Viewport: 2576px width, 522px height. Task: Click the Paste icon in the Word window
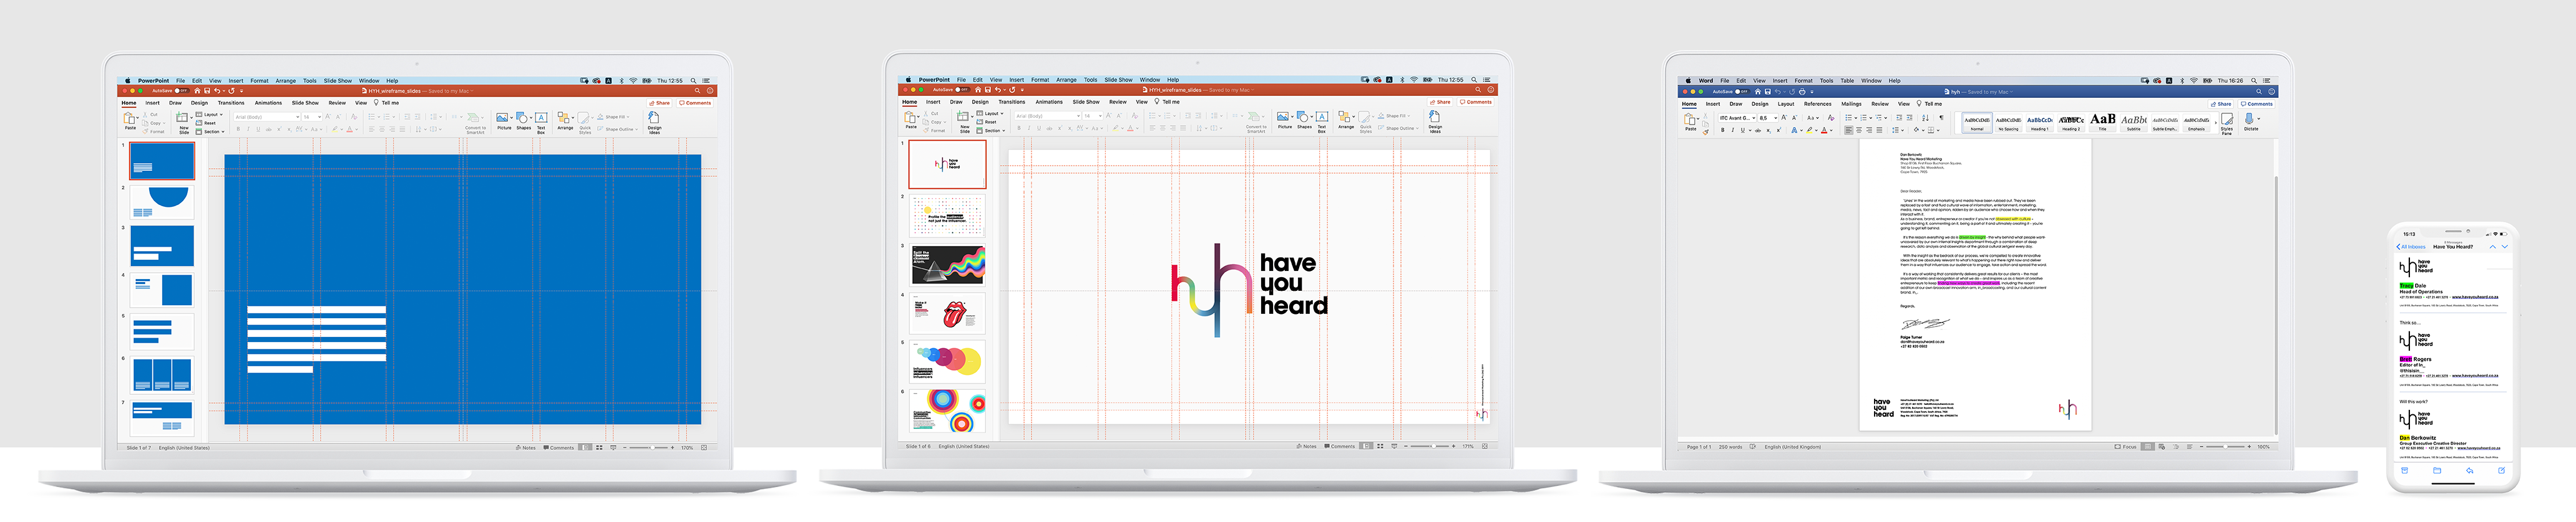(x=1691, y=121)
